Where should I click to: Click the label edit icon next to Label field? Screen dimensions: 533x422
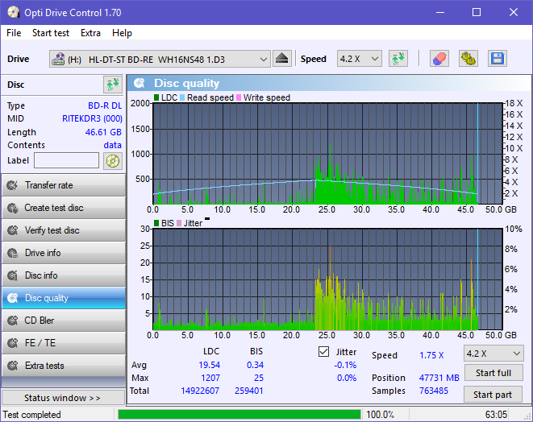(112, 160)
